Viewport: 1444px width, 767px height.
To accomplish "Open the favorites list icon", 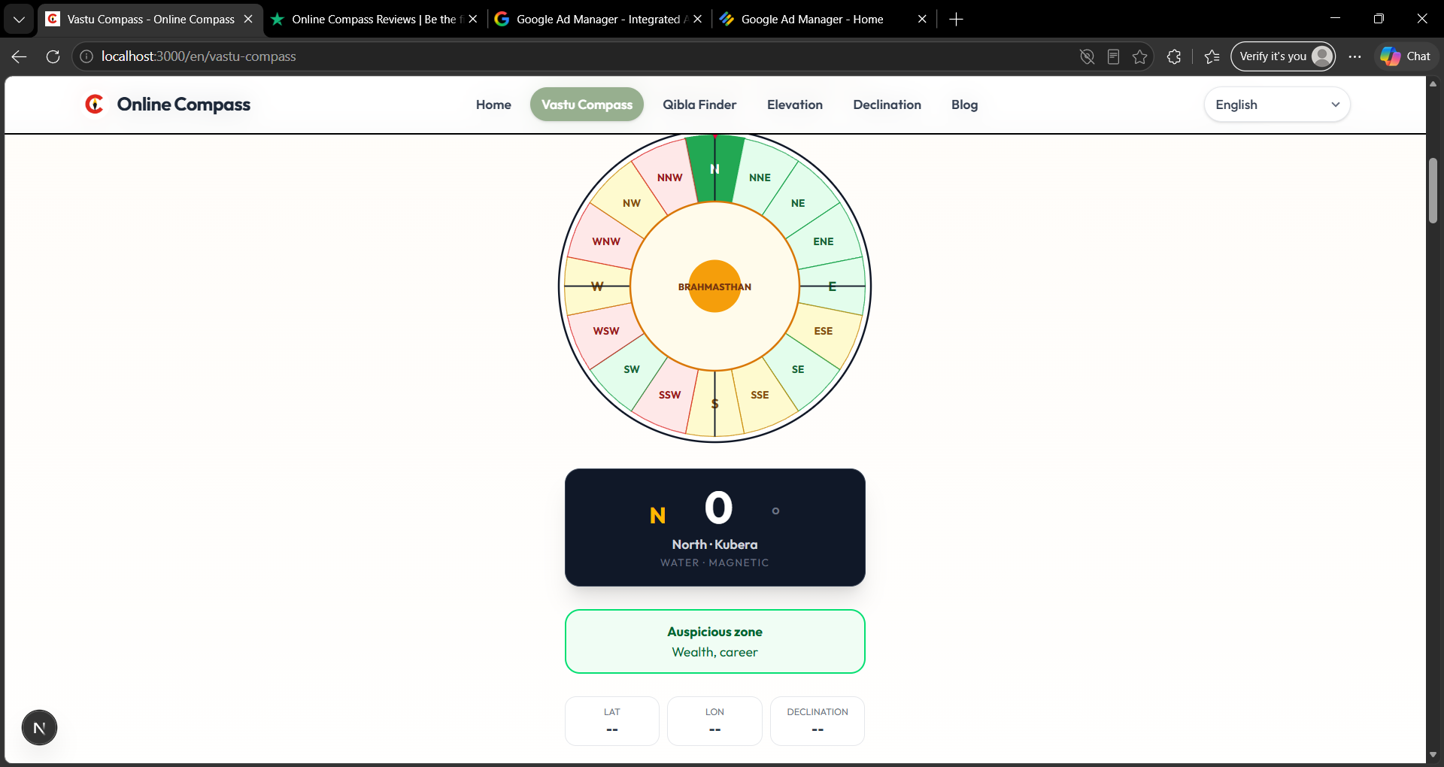I will click(1212, 56).
